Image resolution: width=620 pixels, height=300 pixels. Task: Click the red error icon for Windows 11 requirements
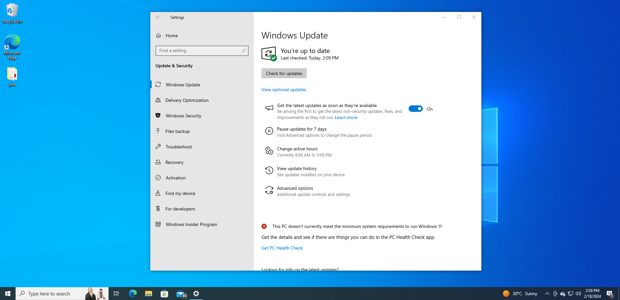click(264, 226)
